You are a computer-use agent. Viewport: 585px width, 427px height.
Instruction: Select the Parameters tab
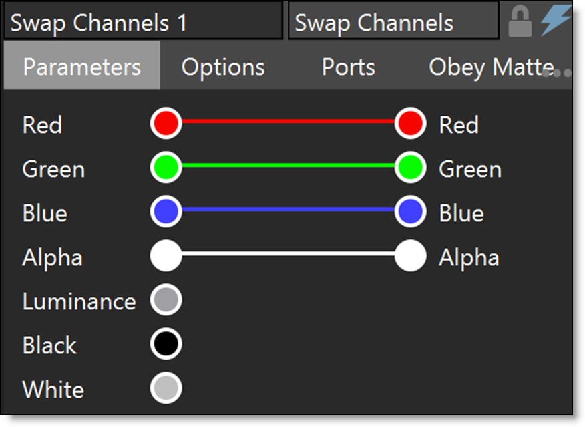[x=82, y=65]
